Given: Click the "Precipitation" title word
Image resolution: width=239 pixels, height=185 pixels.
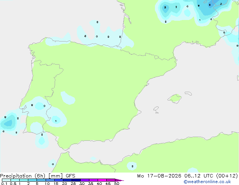Looking at the screenshot, I should [16, 176].
